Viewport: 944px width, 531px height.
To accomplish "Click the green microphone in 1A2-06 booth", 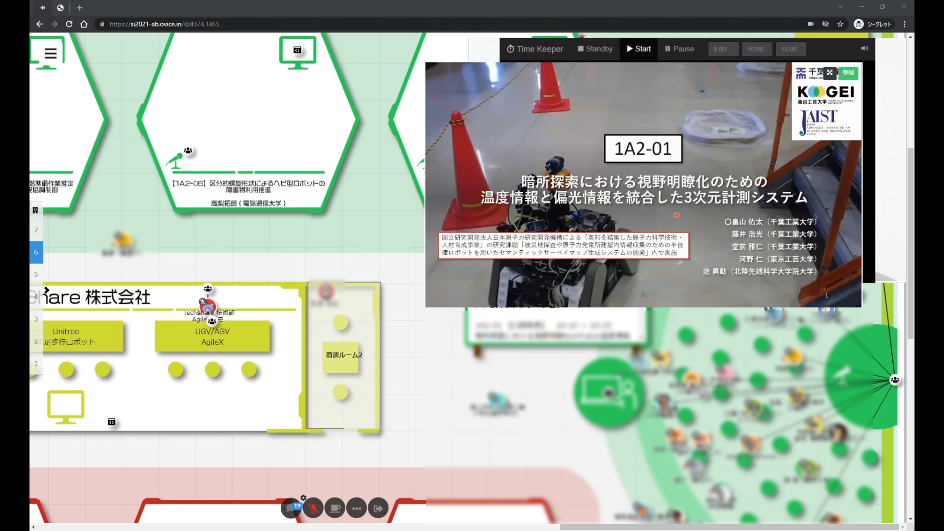I will pyautogui.click(x=175, y=160).
